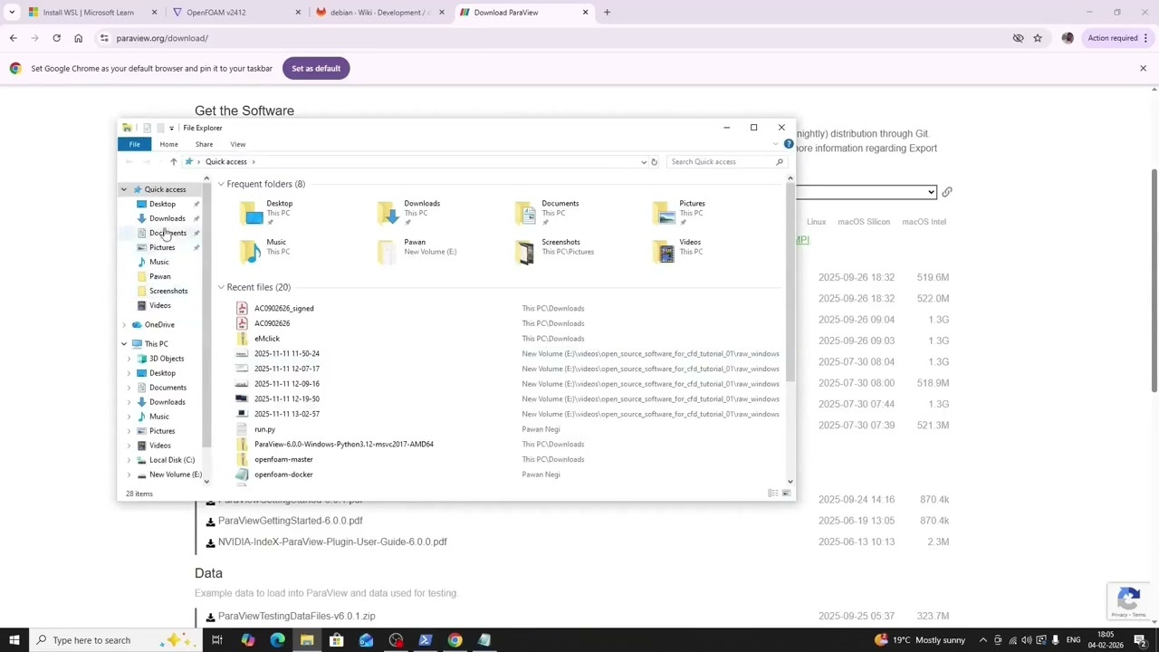Open Microsoft Edge from the taskbar
Viewport: 1159px width, 652px height.
[x=277, y=640]
